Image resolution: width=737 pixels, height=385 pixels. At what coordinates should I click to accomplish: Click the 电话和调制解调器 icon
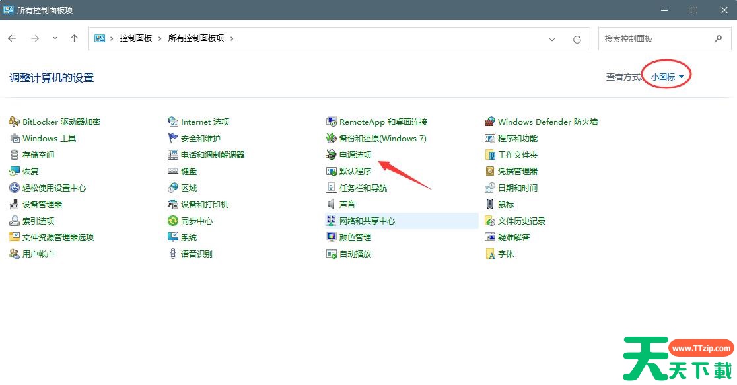(173, 155)
